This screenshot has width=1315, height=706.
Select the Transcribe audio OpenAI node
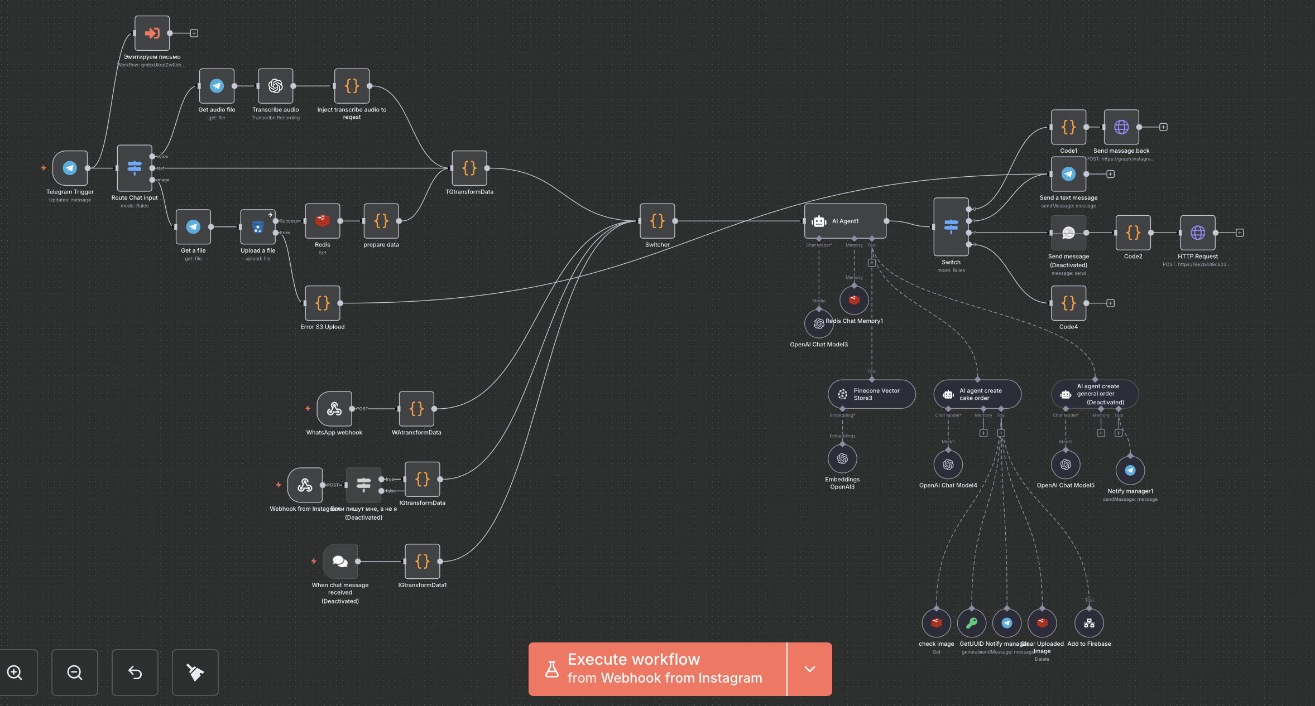(275, 86)
